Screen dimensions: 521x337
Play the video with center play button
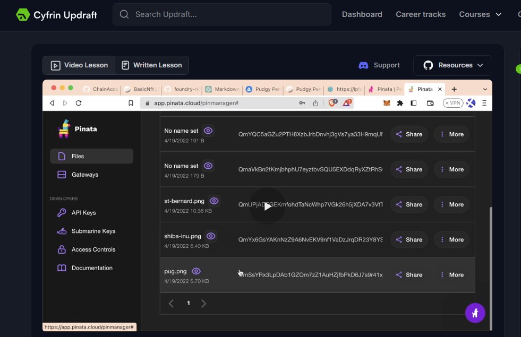(267, 206)
